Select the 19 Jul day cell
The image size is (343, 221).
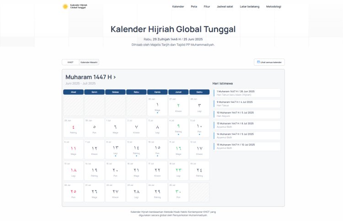[x=199, y=171]
